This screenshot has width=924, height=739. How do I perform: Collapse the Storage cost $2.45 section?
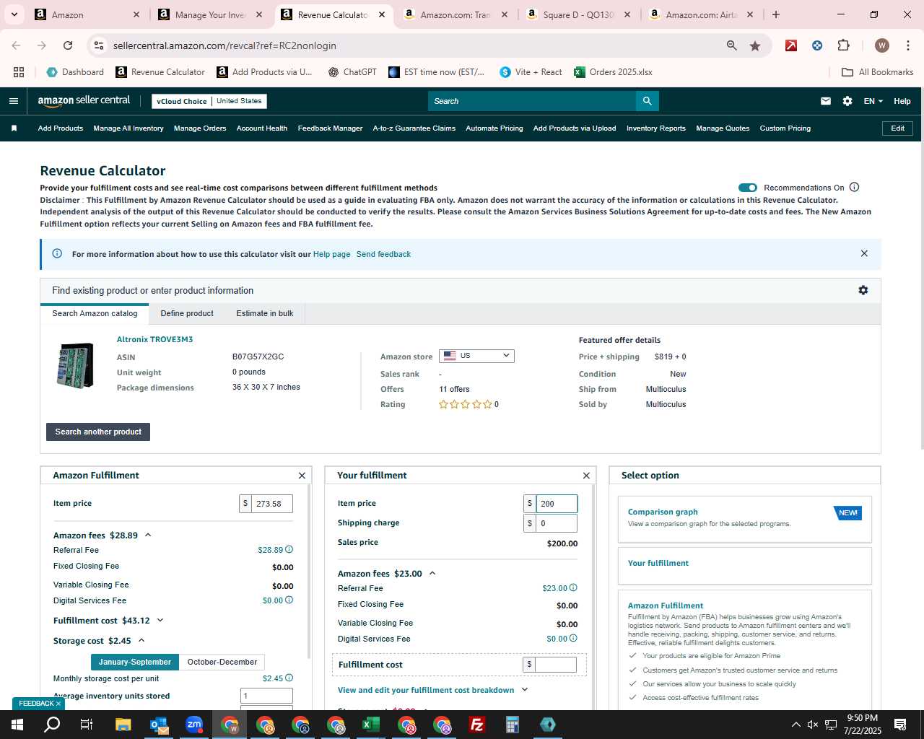pyautogui.click(x=141, y=641)
